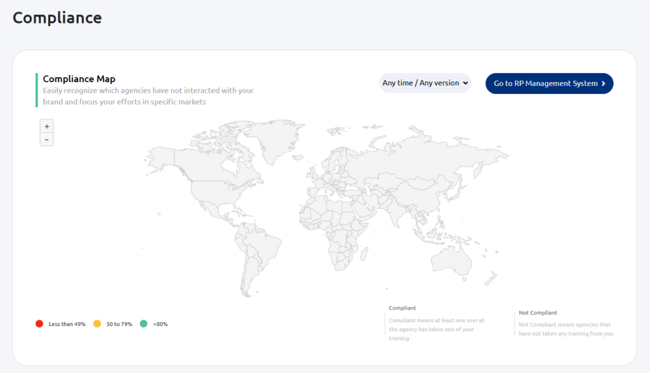The width and height of the screenshot is (650, 373).
Task: Select Australia on the compliance map
Action: [x=452, y=261]
